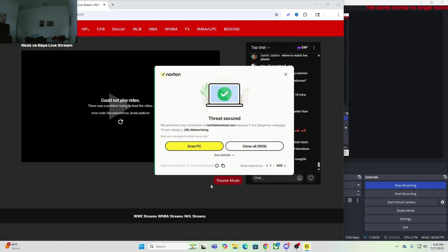
Task: Click Exit in OBS controls
Action: pyautogui.click(x=405, y=227)
